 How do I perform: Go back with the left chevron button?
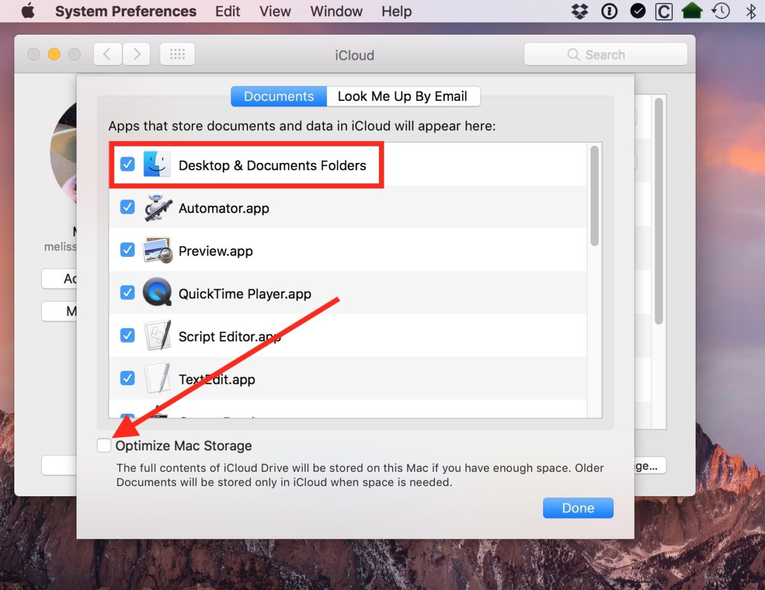click(x=108, y=54)
